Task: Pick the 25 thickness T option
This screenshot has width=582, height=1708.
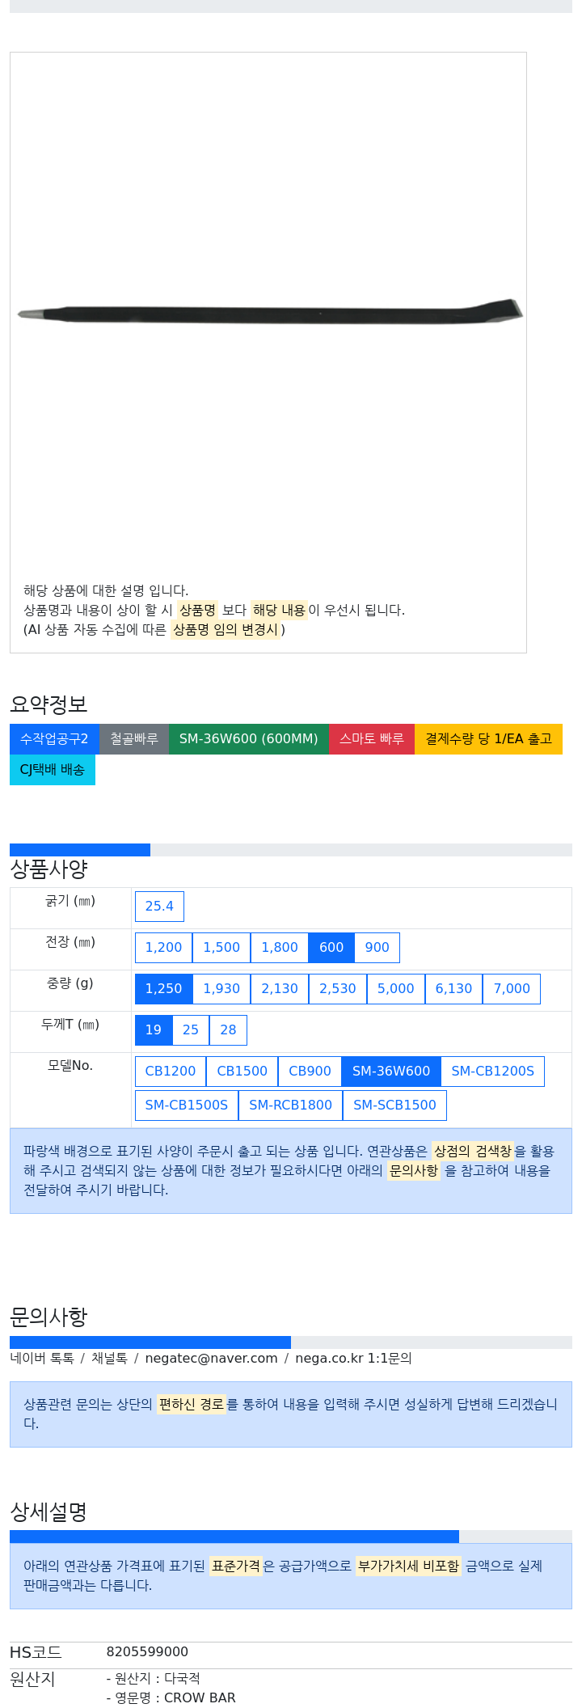Action: tap(191, 1030)
